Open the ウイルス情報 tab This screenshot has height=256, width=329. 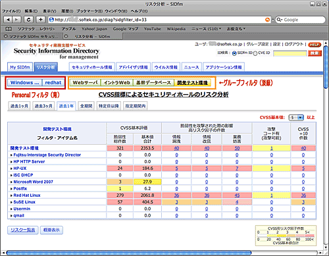(x=166, y=67)
